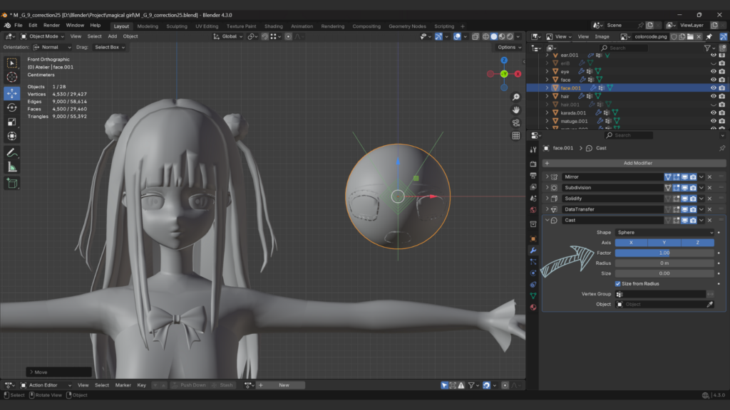Toggle the X axis button in Cast modifier
This screenshot has height=410, width=730.
pos(631,243)
